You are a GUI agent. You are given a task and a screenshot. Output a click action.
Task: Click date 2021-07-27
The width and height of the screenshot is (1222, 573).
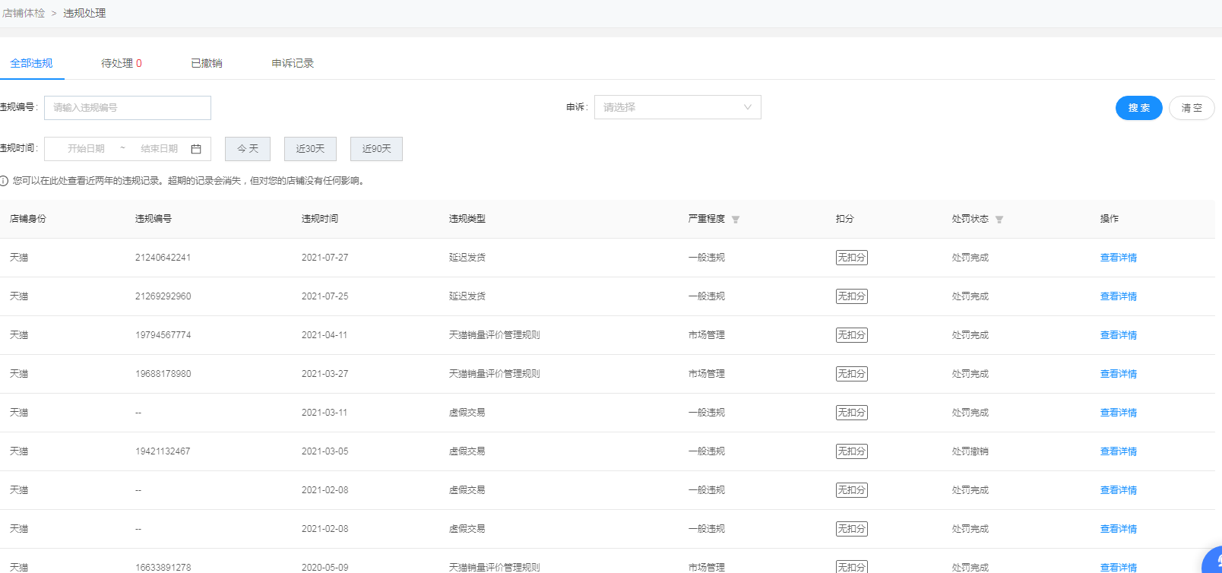pos(324,258)
